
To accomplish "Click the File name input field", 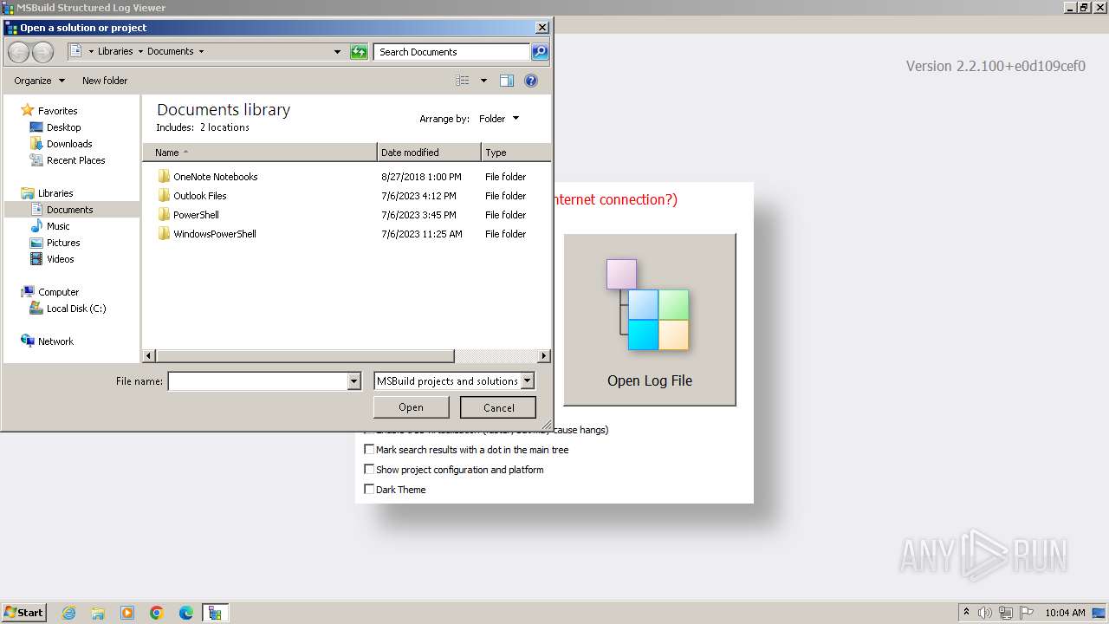I will 257,381.
